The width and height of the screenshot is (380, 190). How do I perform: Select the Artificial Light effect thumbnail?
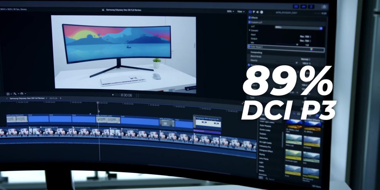click(x=294, y=155)
